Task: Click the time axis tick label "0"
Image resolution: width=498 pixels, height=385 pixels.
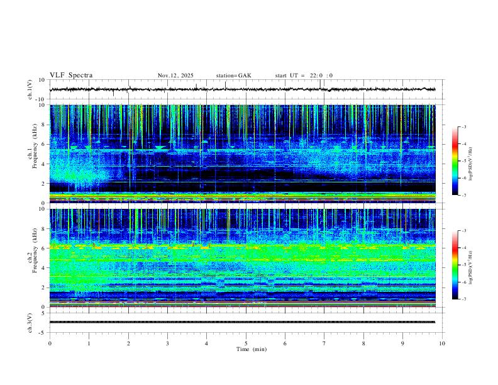Action: point(50,343)
